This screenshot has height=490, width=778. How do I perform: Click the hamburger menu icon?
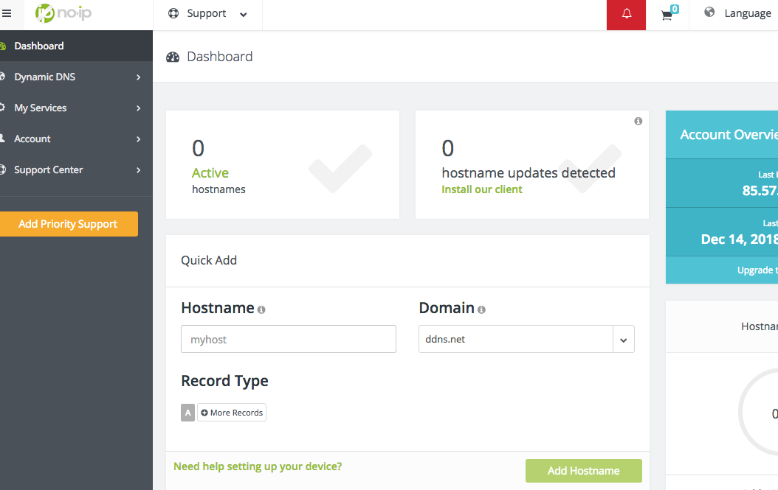click(7, 13)
